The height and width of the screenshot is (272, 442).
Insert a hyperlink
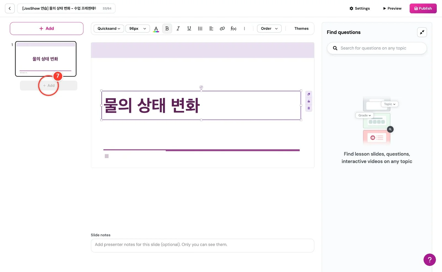222,28
